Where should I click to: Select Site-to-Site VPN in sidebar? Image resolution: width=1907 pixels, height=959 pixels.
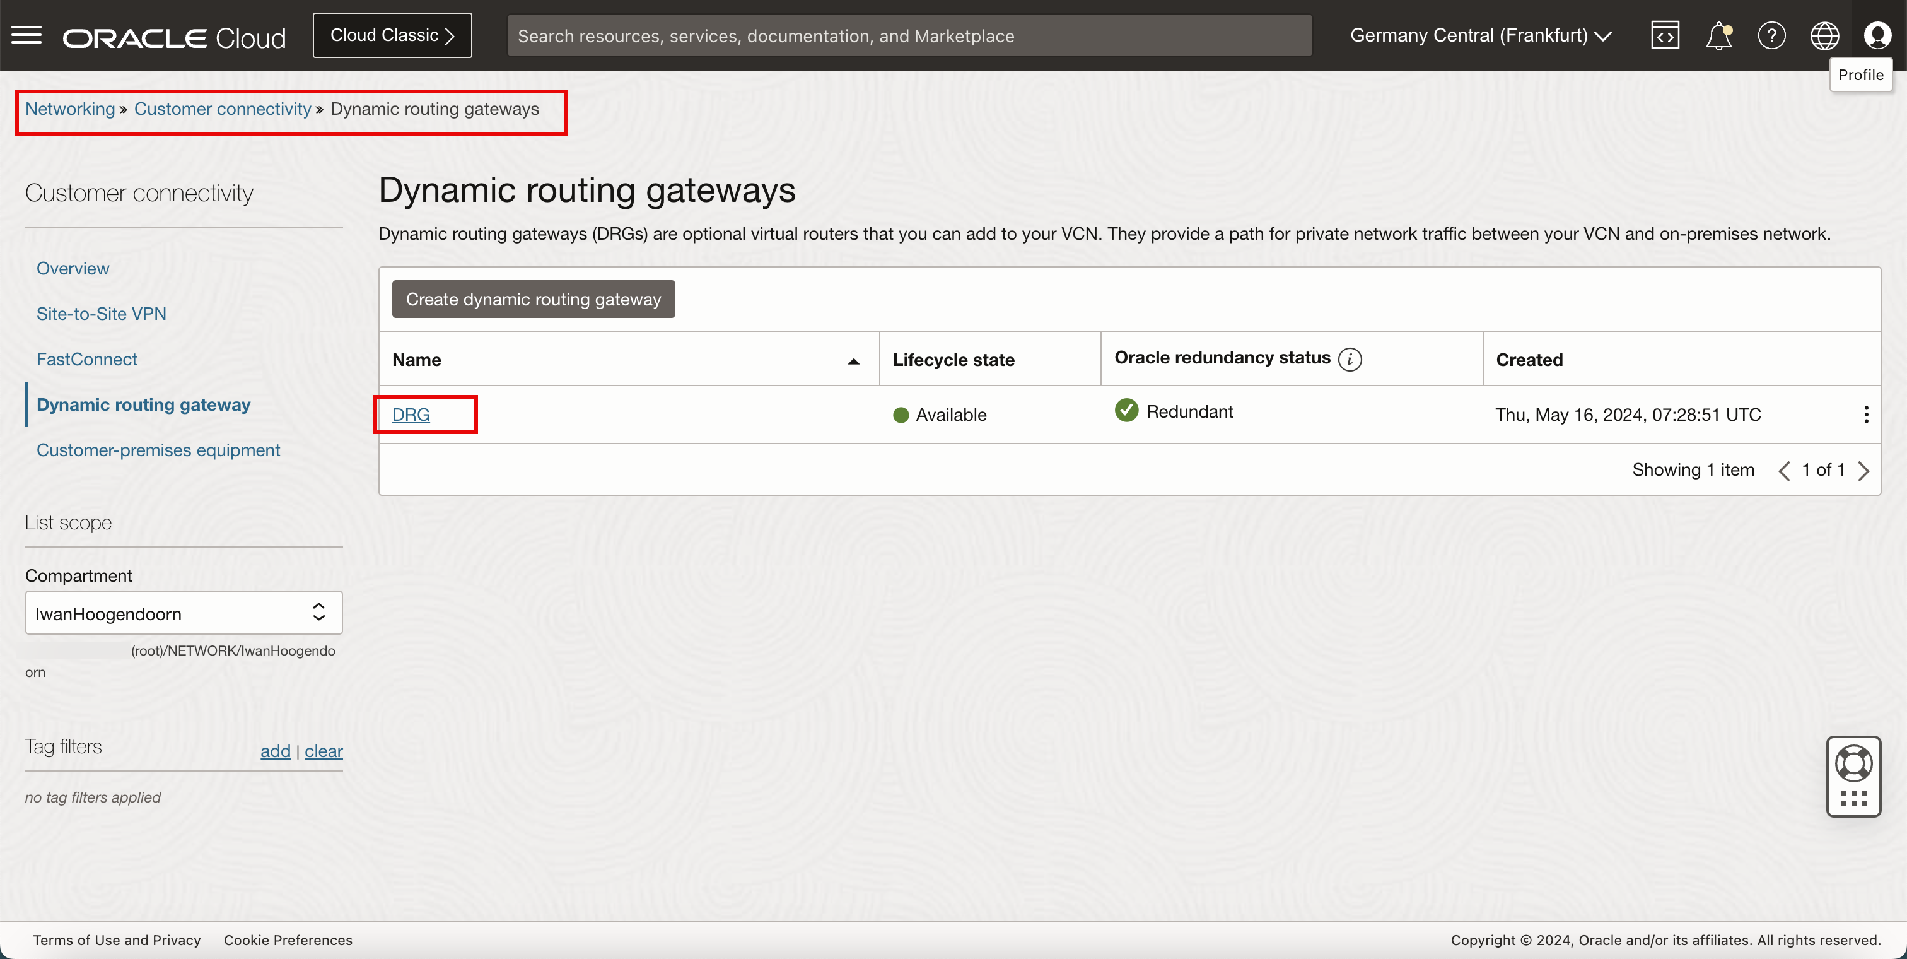pos(102,314)
